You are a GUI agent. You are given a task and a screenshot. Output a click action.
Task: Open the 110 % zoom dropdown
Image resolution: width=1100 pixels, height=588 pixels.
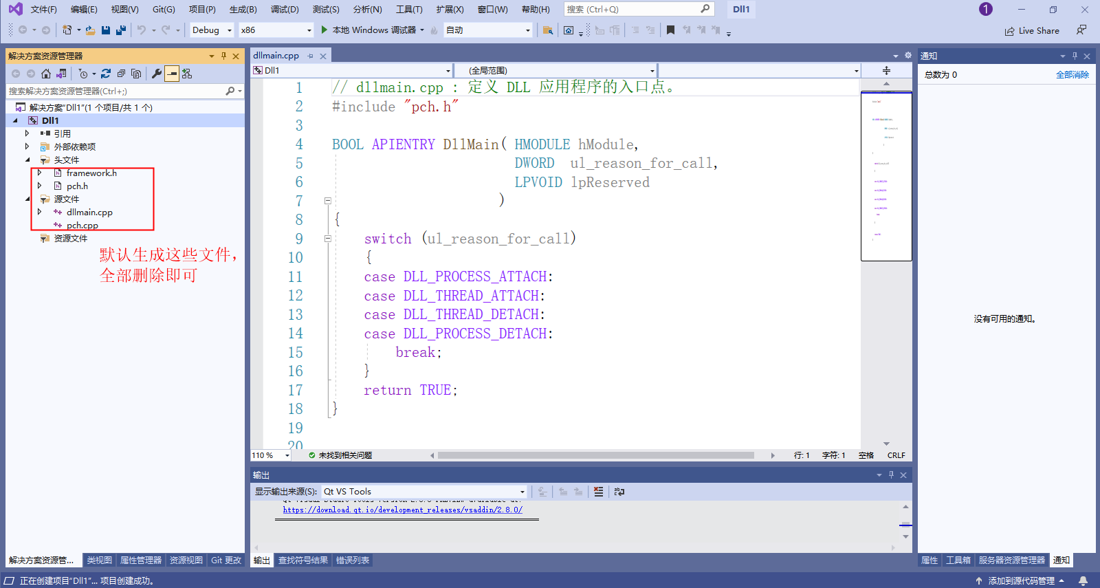[271, 455]
